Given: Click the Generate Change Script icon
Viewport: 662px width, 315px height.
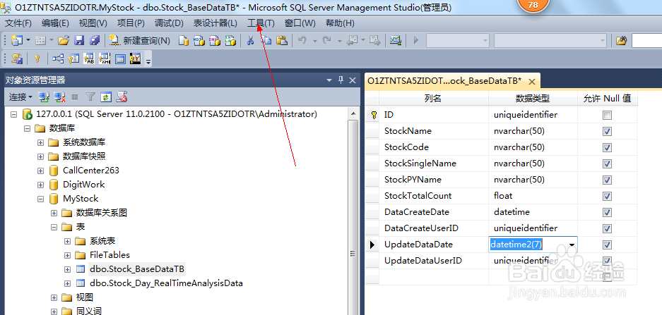Looking at the screenshot, I should [17, 58].
